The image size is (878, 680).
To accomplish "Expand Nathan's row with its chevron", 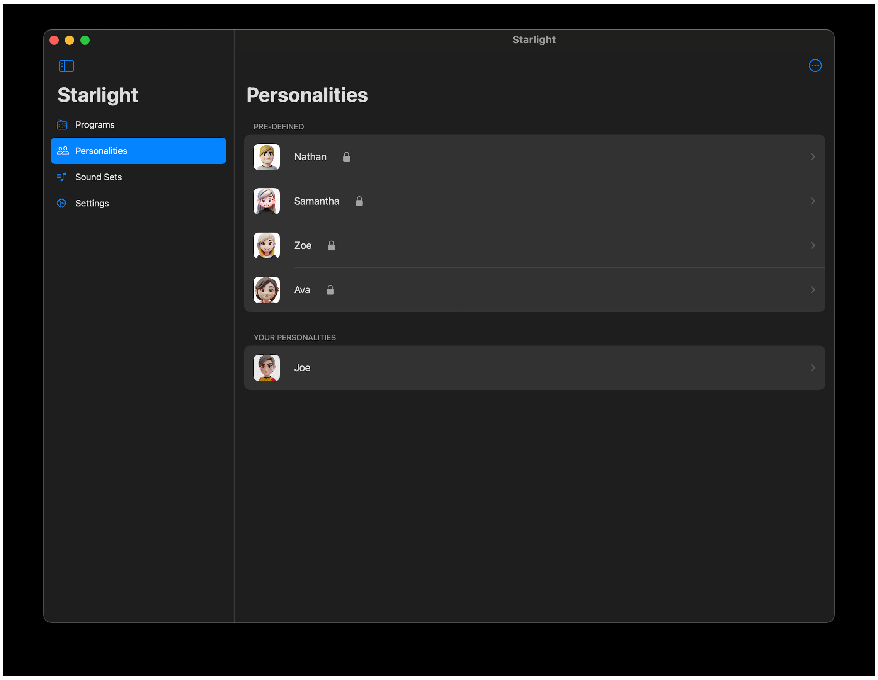I will click(812, 157).
